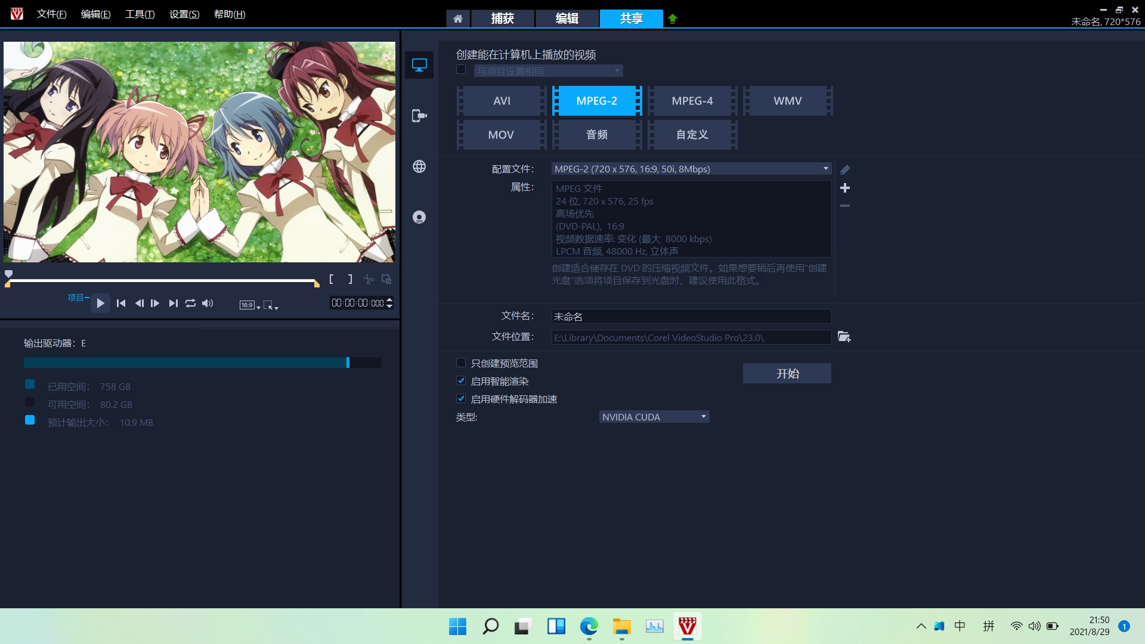Toggle enable smart render checkbox
1145x644 pixels.
[461, 380]
